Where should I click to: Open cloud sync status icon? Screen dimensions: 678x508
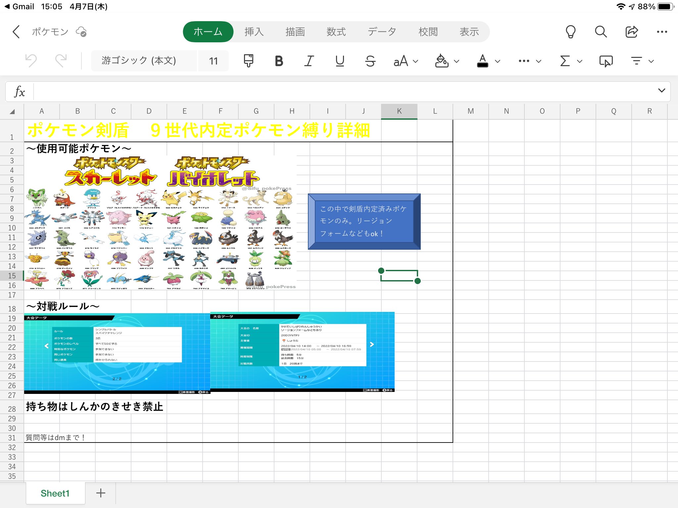tap(81, 32)
